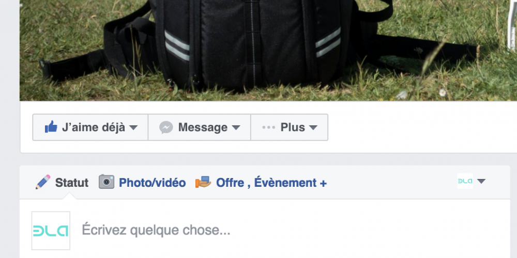Switch to the Photo/vidéo tab

142,182
